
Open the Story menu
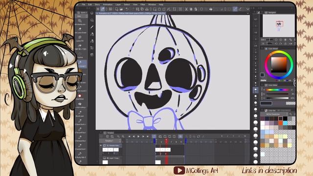[x=97, y=4]
